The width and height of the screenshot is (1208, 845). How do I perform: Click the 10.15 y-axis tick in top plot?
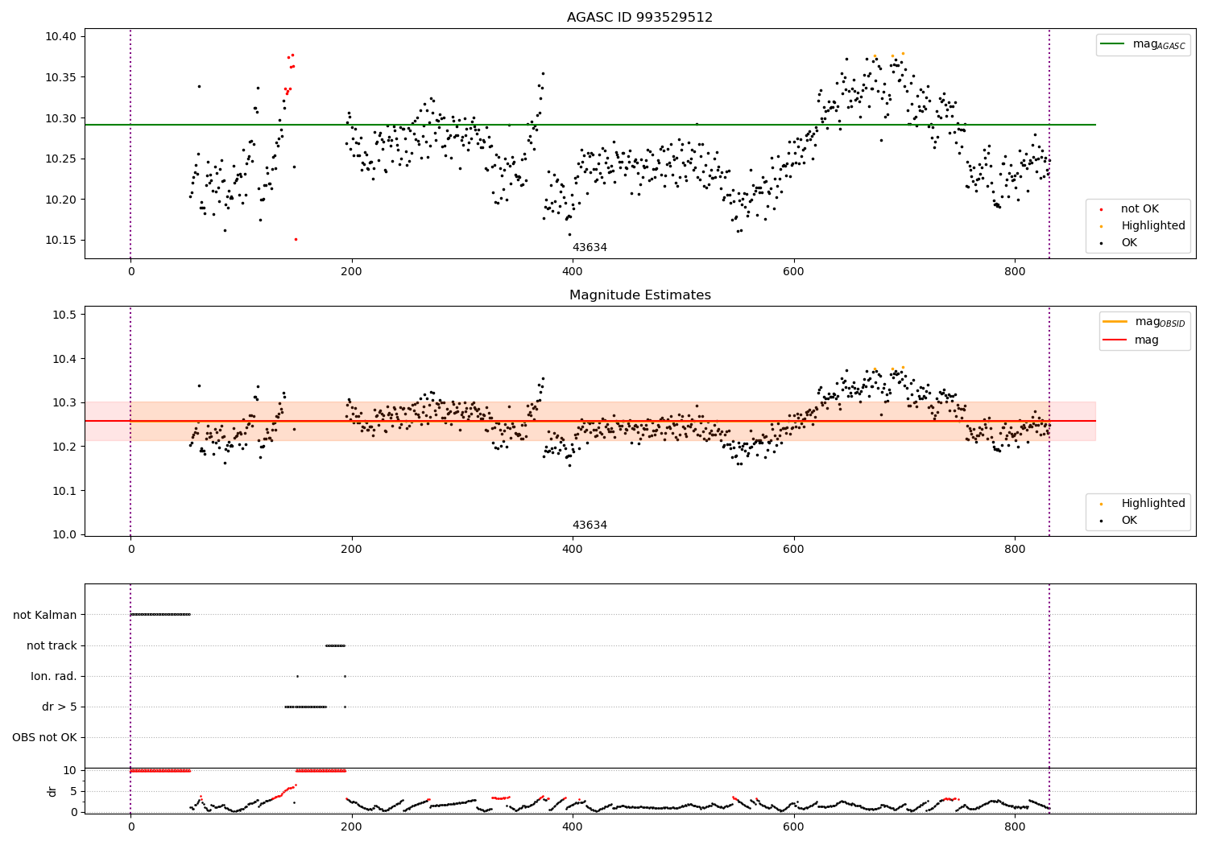pyautogui.click(x=60, y=241)
